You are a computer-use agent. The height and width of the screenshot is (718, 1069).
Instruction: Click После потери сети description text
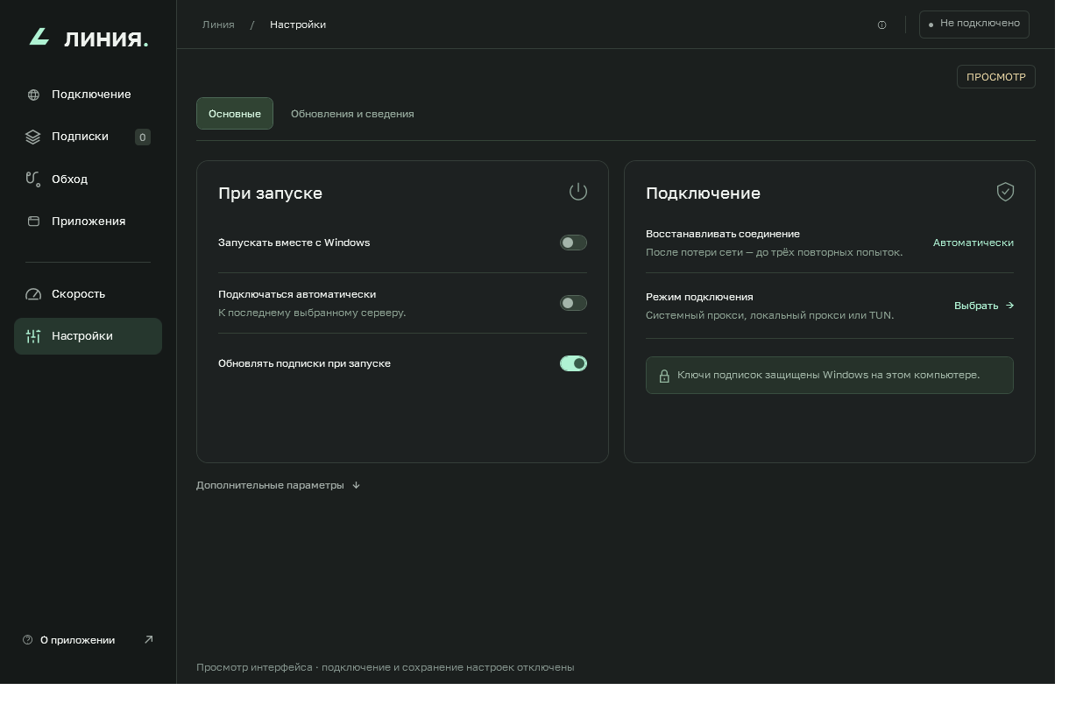click(774, 252)
